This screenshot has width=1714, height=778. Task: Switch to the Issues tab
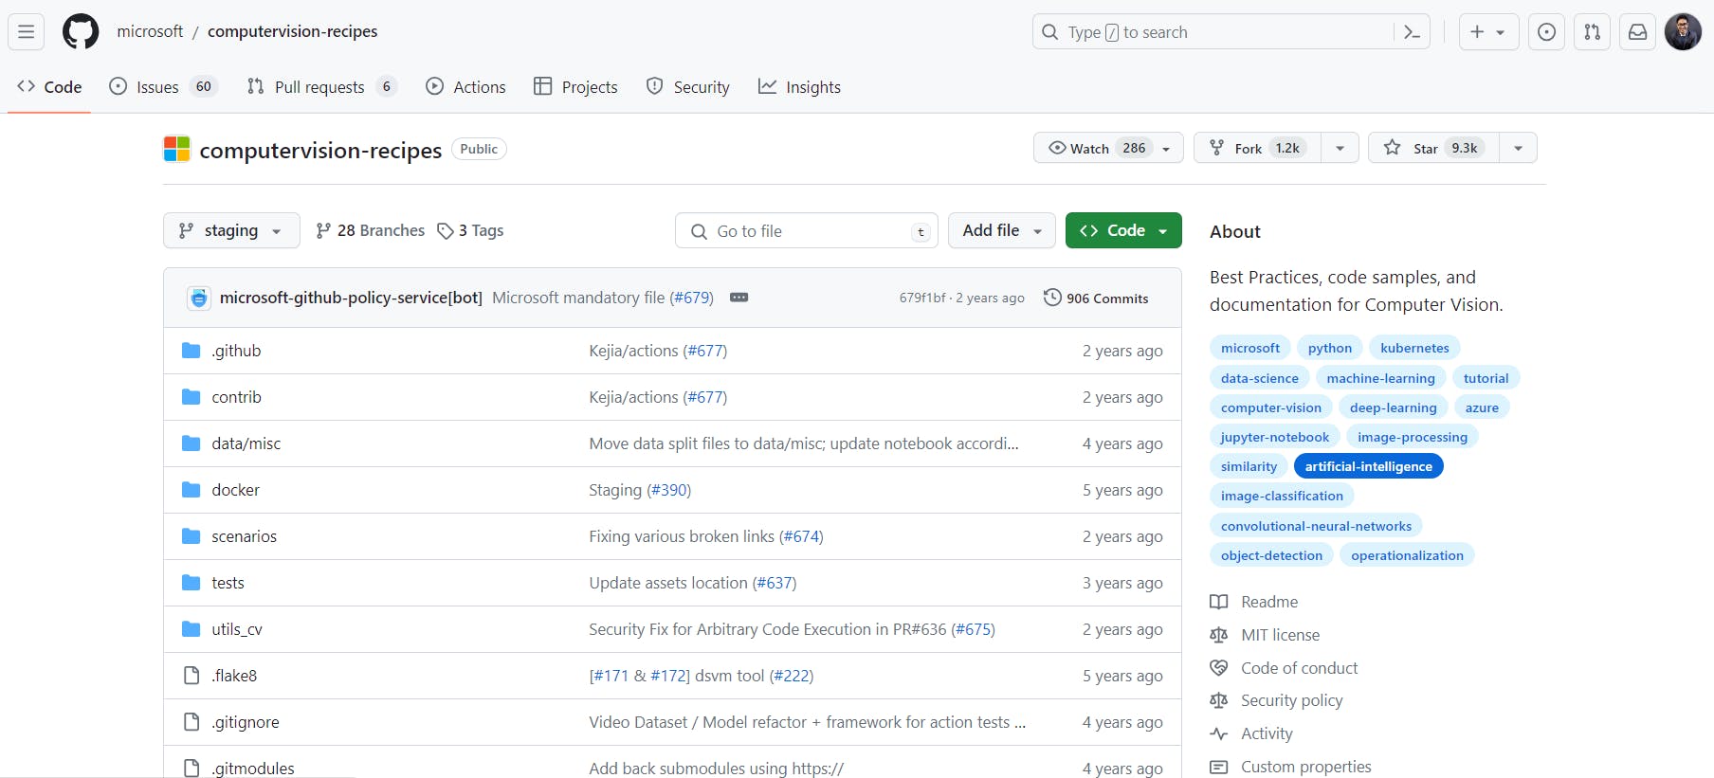click(163, 87)
